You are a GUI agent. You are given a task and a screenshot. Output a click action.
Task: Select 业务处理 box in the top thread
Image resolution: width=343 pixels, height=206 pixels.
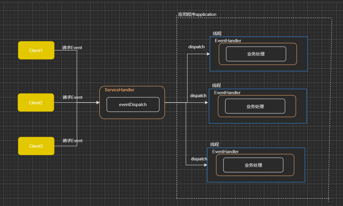pyautogui.click(x=256, y=54)
